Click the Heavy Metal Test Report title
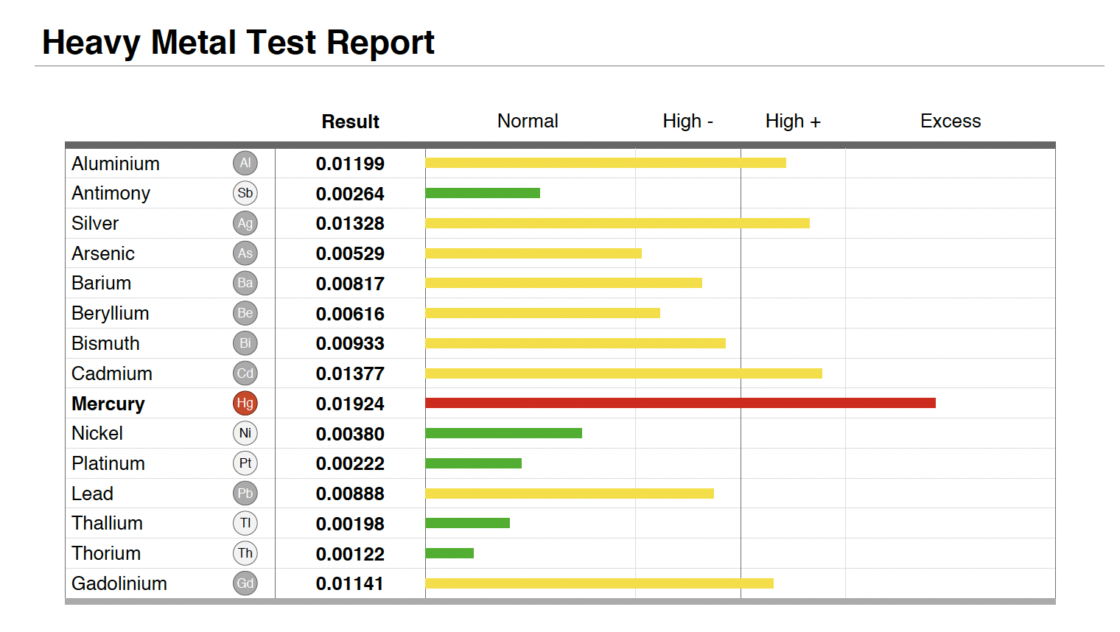The image size is (1120, 632). point(238,43)
